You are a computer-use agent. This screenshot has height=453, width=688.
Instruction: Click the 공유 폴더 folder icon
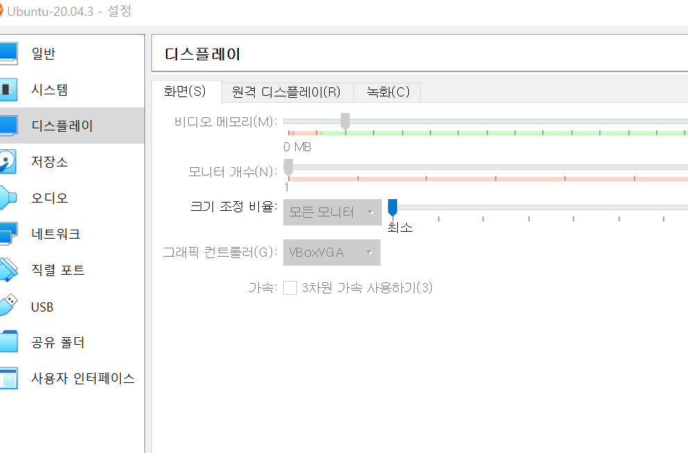pyautogui.click(x=8, y=341)
